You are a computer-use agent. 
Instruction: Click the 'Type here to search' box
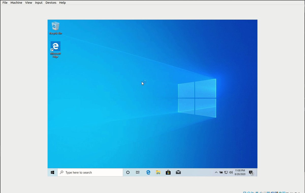pyautogui.click(x=90, y=172)
